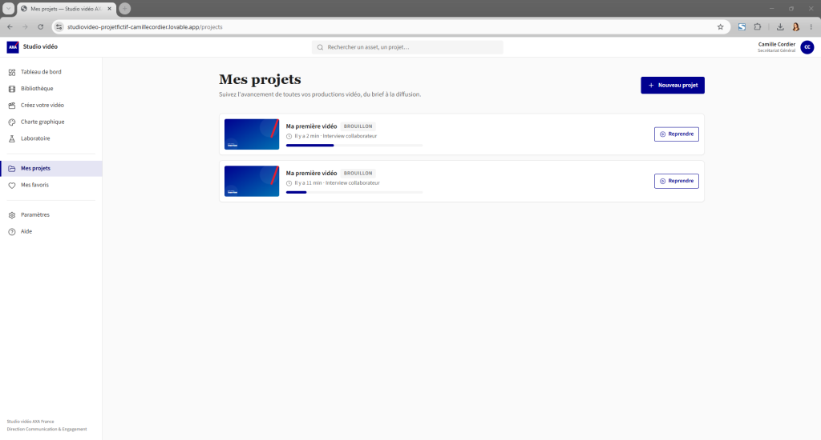This screenshot has height=440, width=821.
Task: Click the Charte graphique palette icon
Action: (x=12, y=122)
